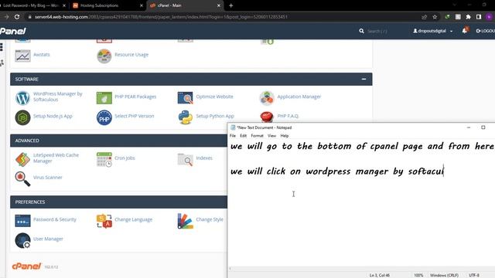The width and height of the screenshot is (495, 278).
Task: Click the Resource Usage link text
Action: click(131, 55)
